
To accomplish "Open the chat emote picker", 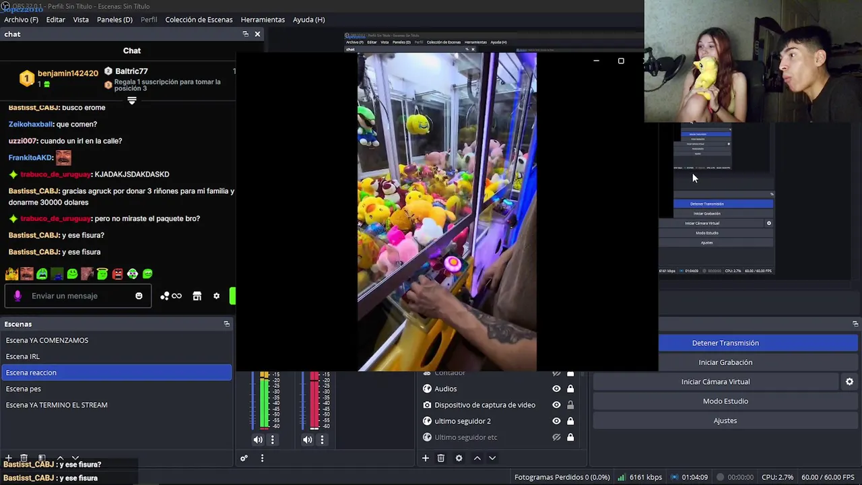I will [139, 296].
